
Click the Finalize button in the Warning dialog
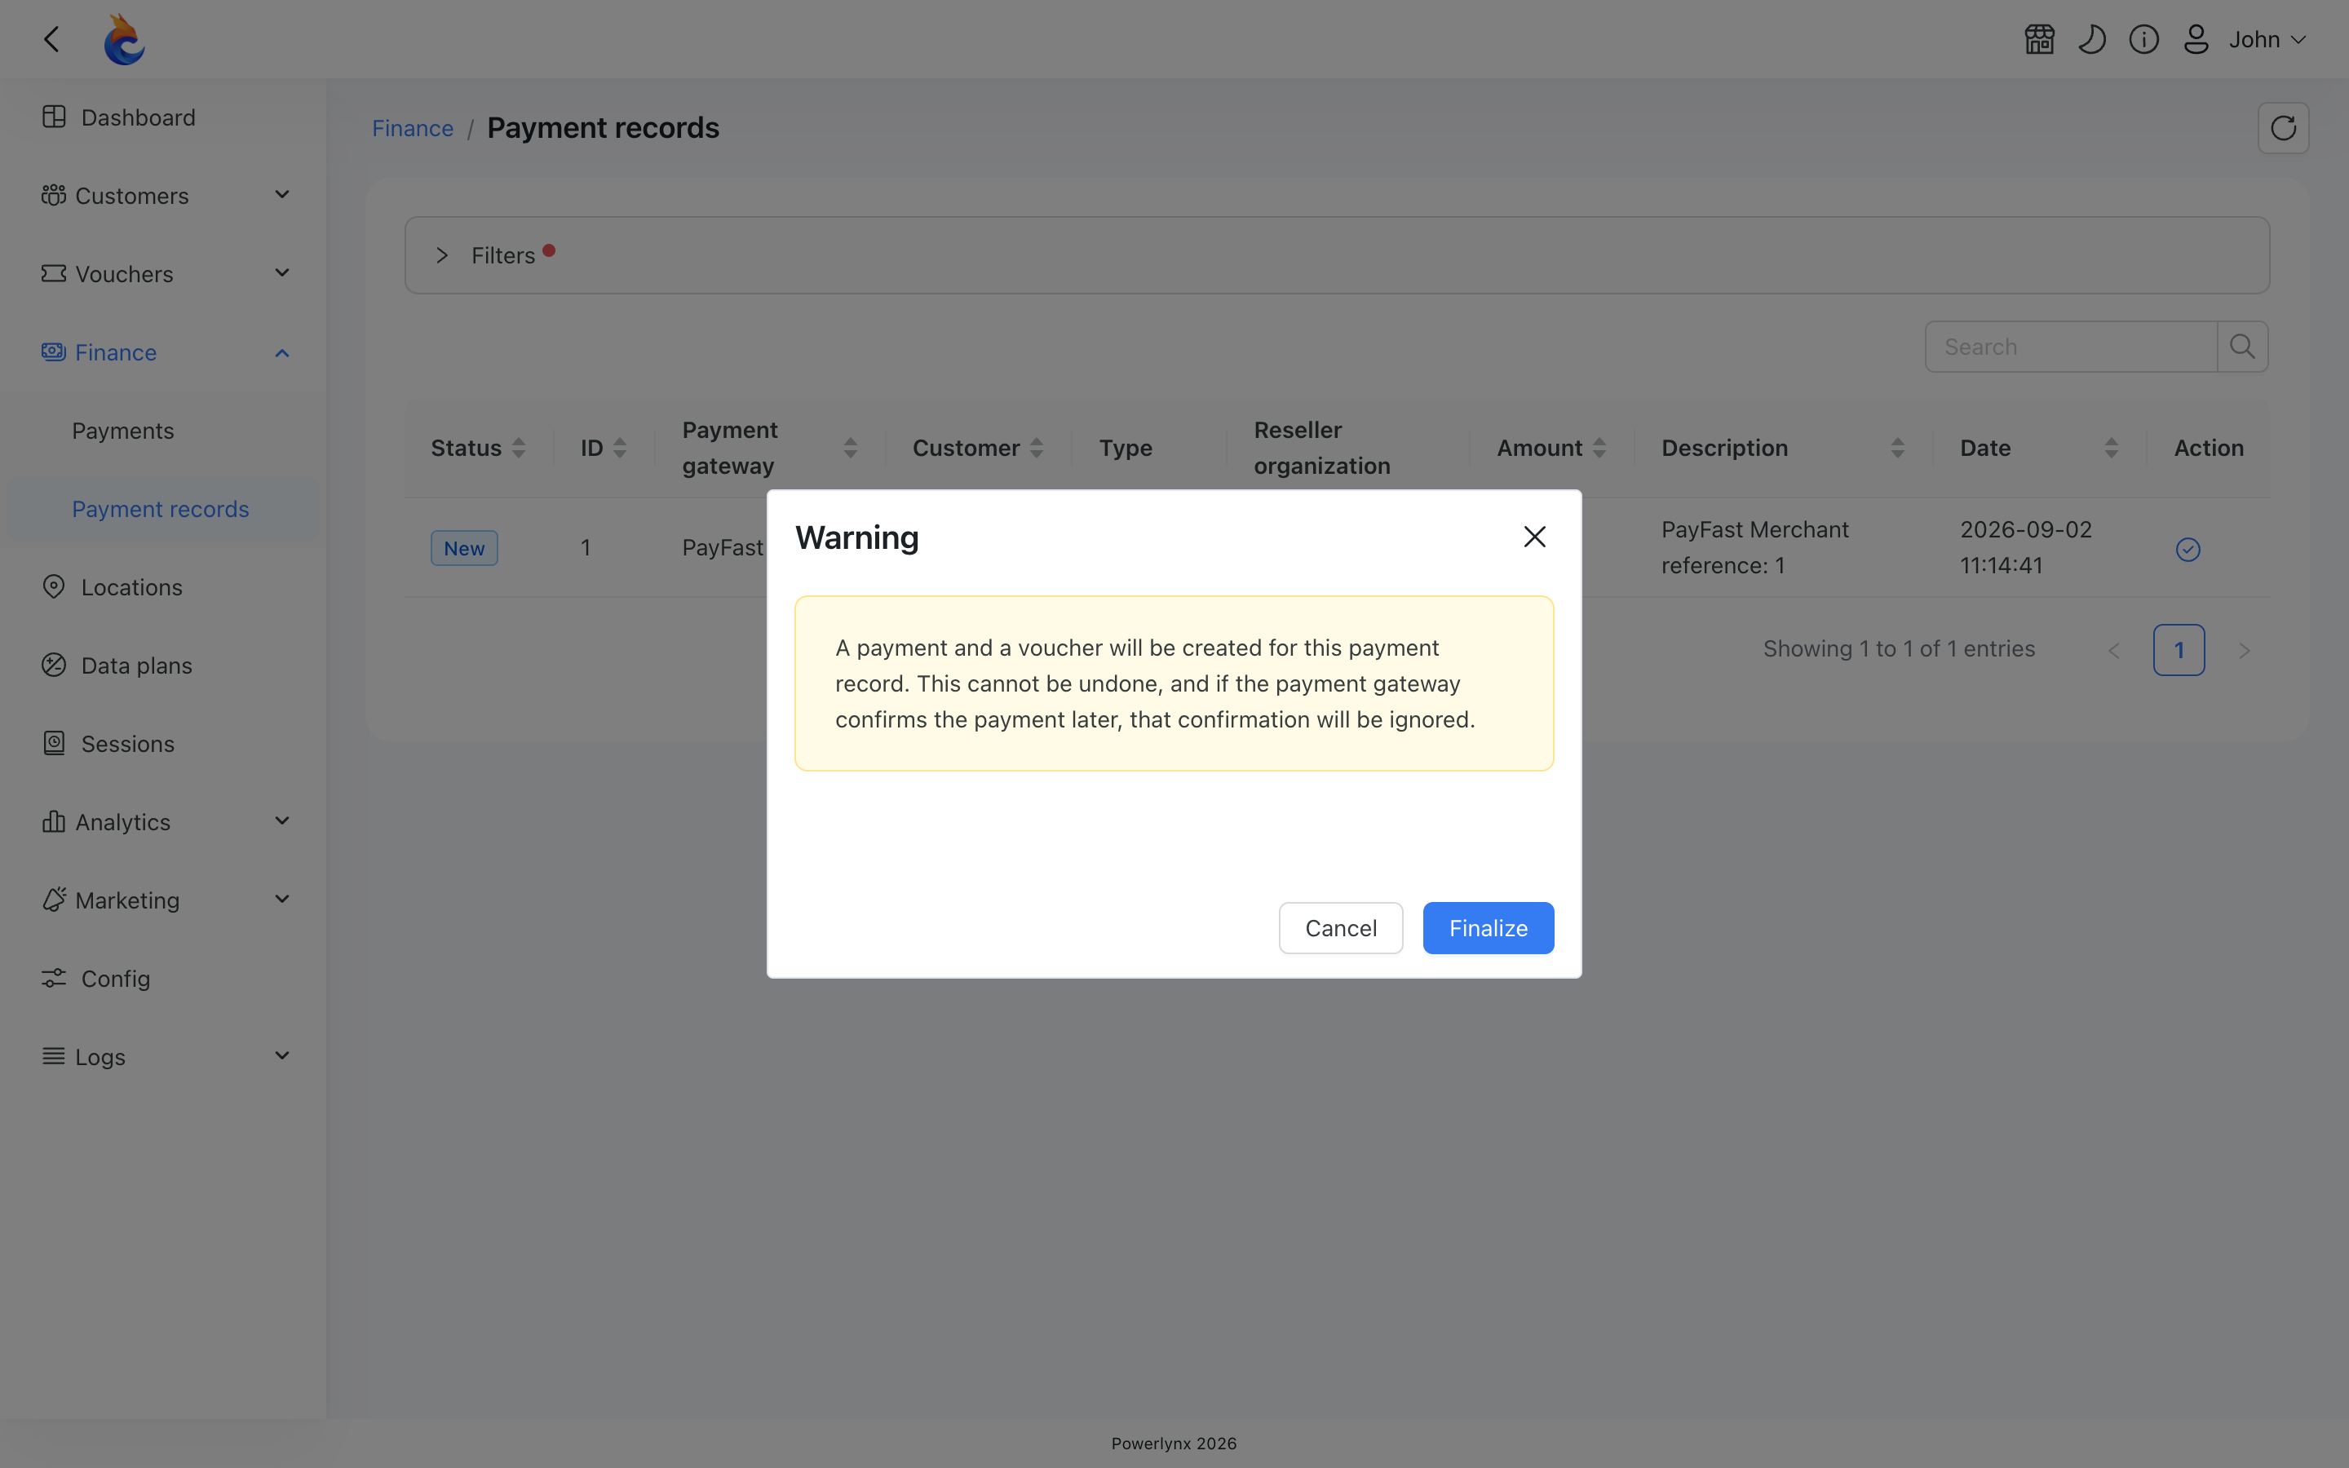tap(1488, 928)
